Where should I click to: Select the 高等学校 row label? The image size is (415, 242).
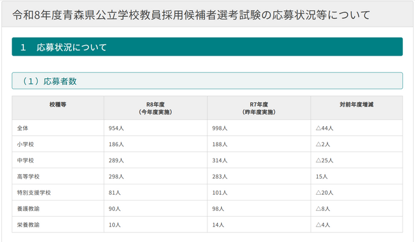(x=29, y=177)
